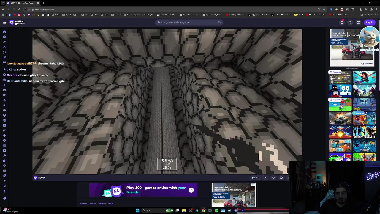The width and height of the screenshot is (380, 214).
Task: Open TikTok - Make Your bookmark
Action: [281, 15]
